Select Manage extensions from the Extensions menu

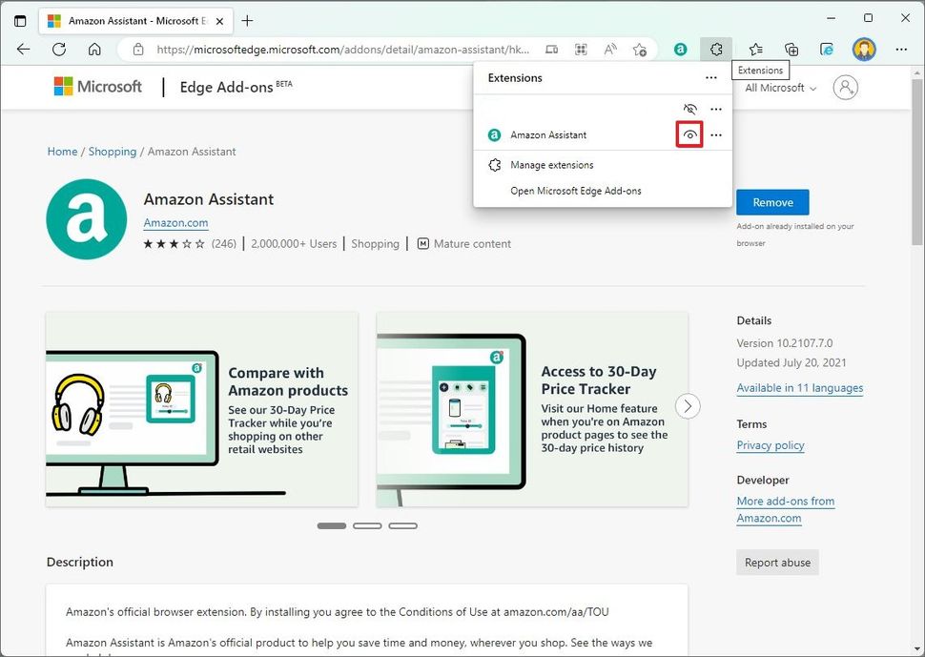click(x=554, y=164)
